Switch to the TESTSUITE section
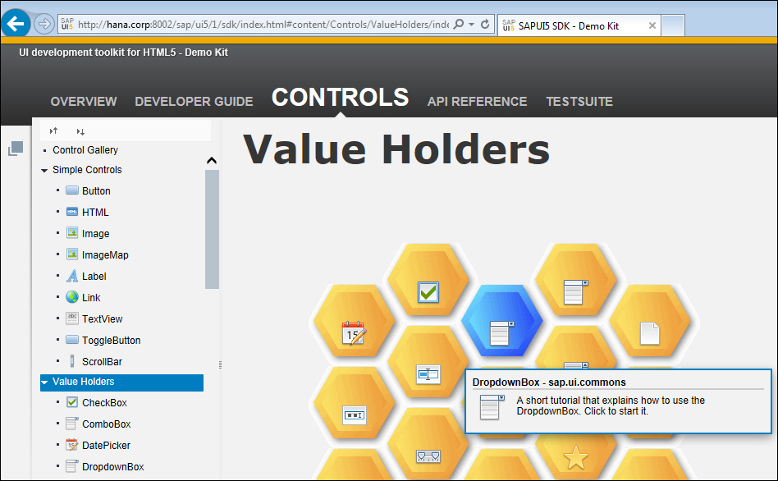Viewport: 778px width, 481px height. click(x=579, y=101)
